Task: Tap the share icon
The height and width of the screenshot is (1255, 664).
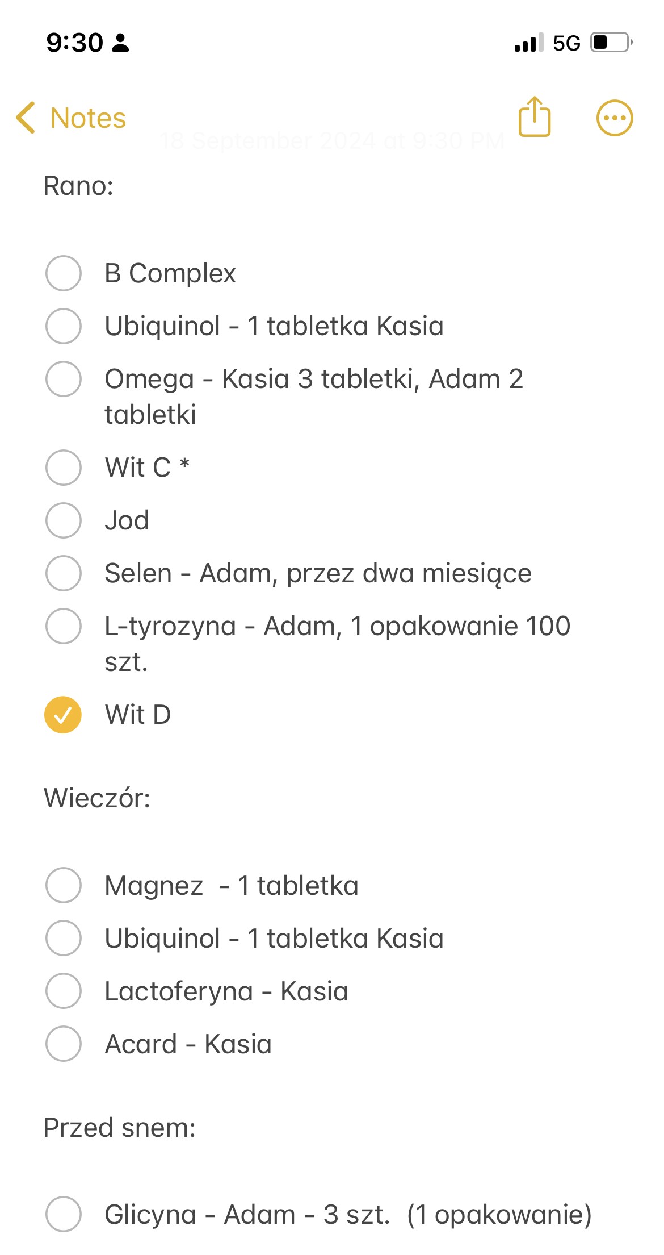Action: (534, 117)
